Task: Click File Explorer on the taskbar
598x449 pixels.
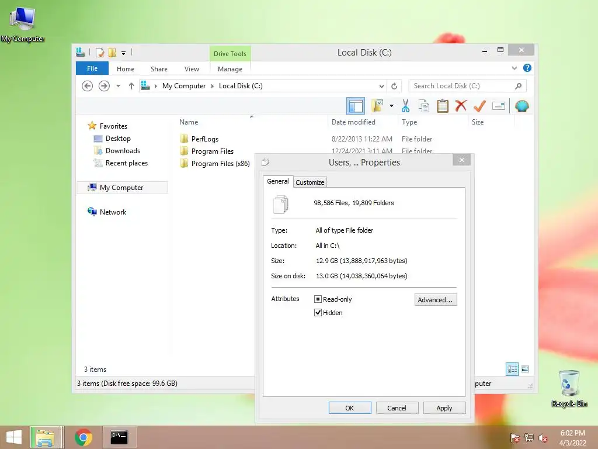Action: 45,437
